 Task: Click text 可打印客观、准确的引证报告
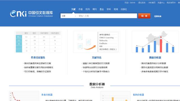[x=37, y=72]
